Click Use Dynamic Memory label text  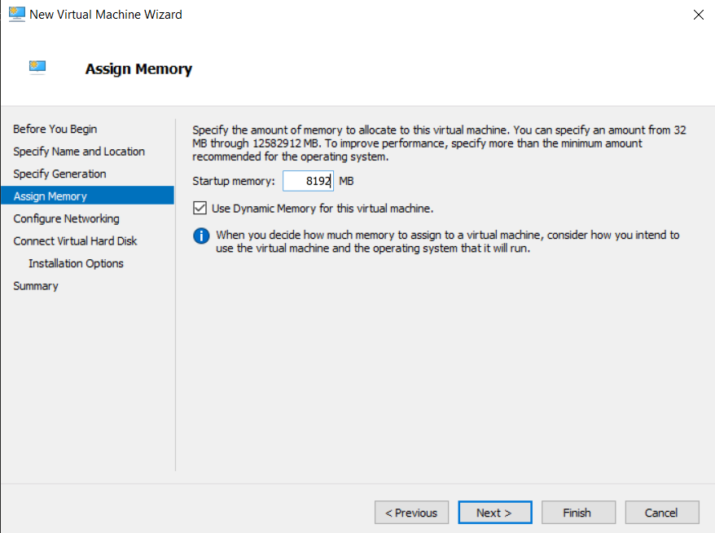click(x=322, y=209)
